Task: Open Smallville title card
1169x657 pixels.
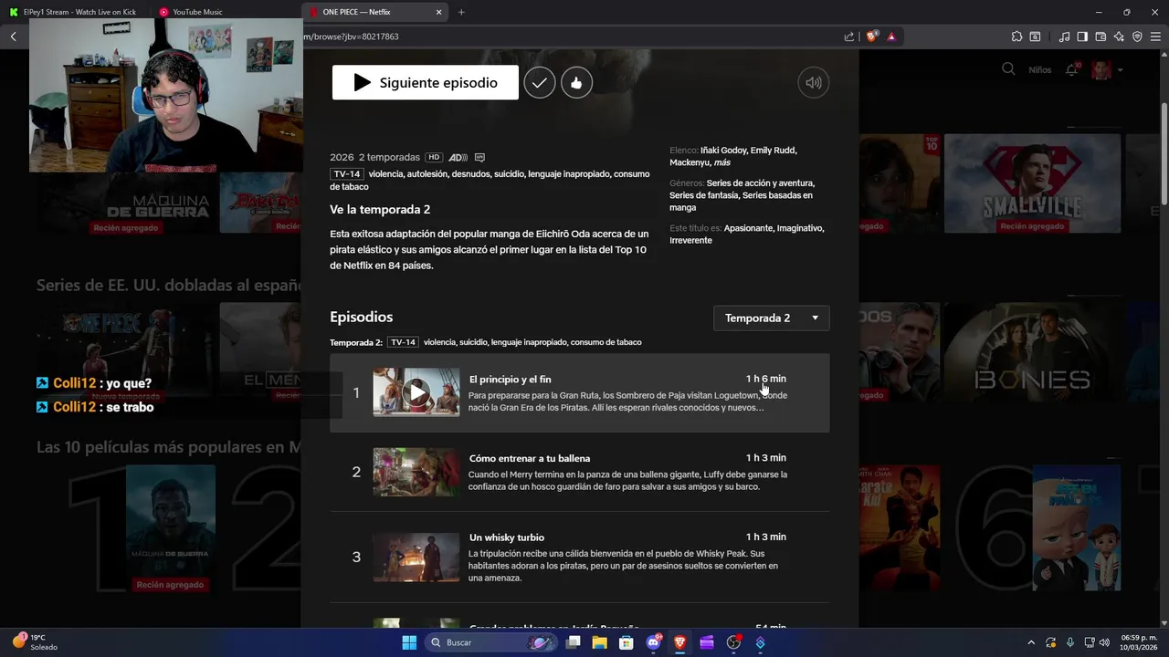Action: coord(1032,183)
